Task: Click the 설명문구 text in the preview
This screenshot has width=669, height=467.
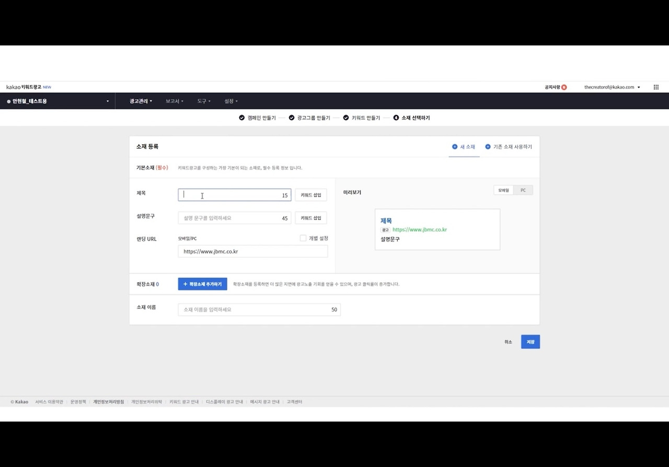Action: point(390,239)
